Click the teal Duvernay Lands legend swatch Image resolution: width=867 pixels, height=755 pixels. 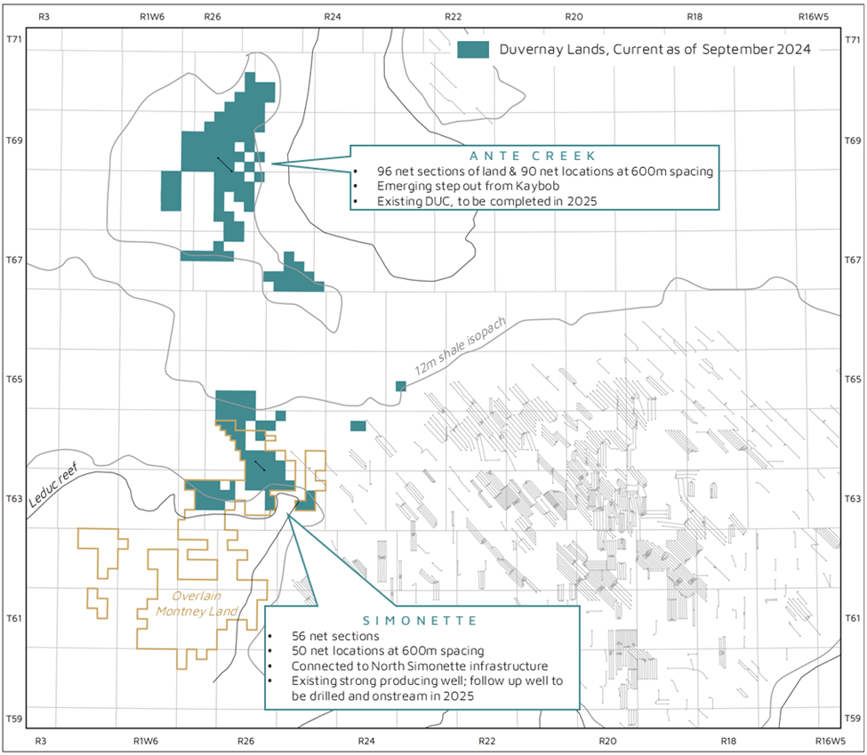(473, 50)
